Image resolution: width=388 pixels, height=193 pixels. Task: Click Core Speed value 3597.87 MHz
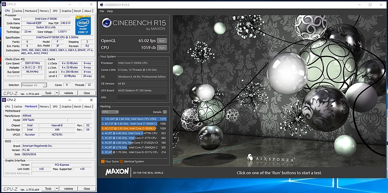click(x=33, y=63)
